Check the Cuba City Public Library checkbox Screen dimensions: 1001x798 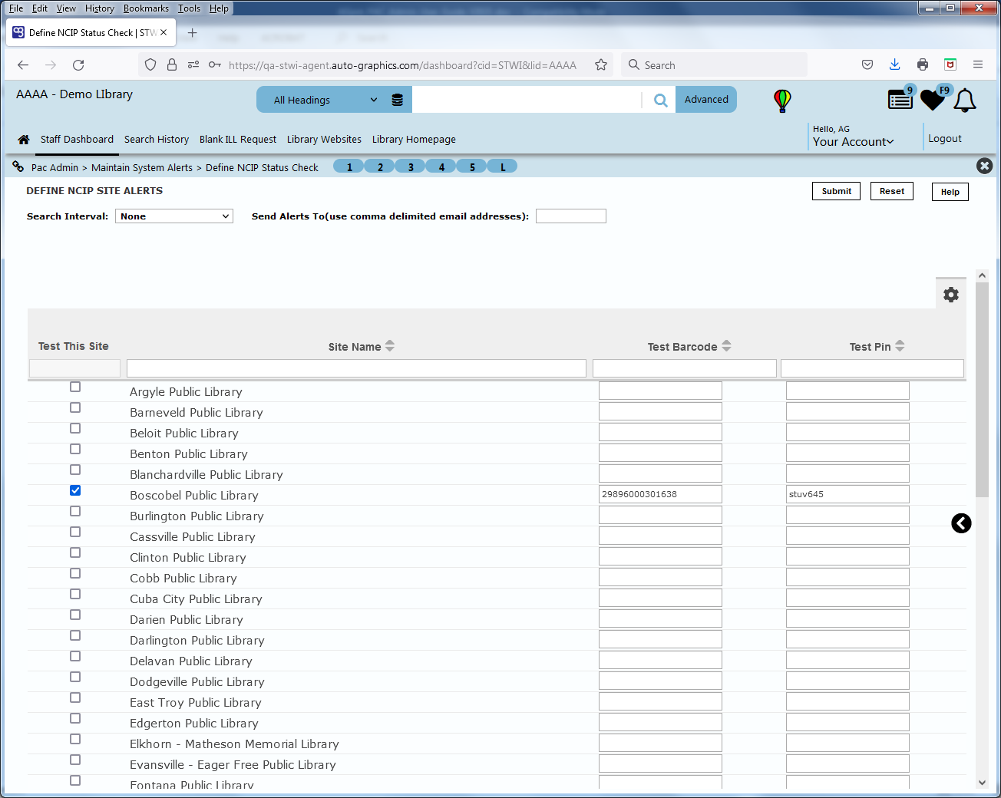tap(75, 594)
